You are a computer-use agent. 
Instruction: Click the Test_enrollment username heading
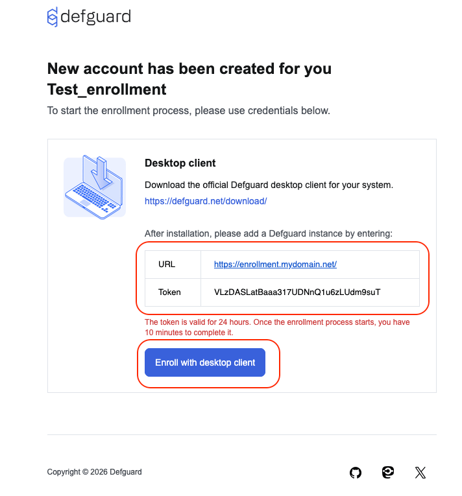point(106,89)
